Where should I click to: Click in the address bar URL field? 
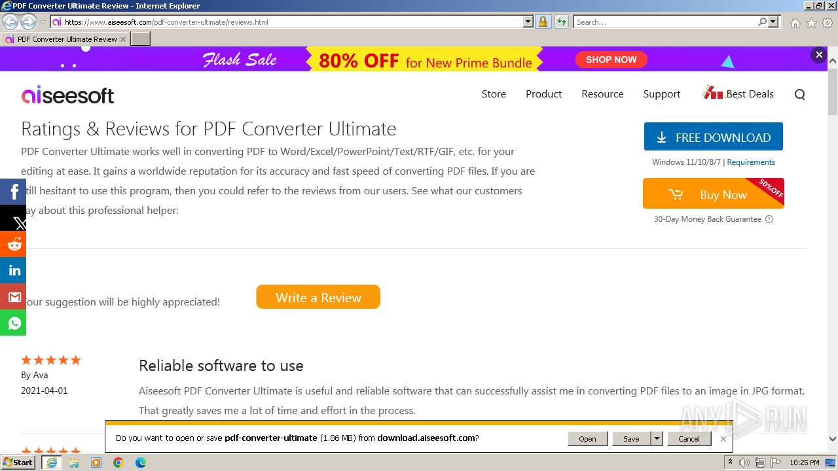click(292, 22)
